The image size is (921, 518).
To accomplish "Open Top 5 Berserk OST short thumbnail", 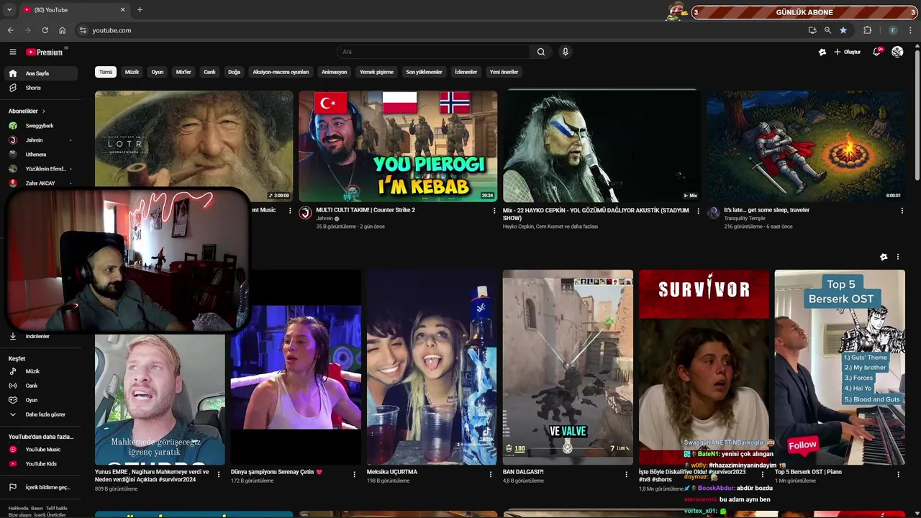I will [x=840, y=368].
